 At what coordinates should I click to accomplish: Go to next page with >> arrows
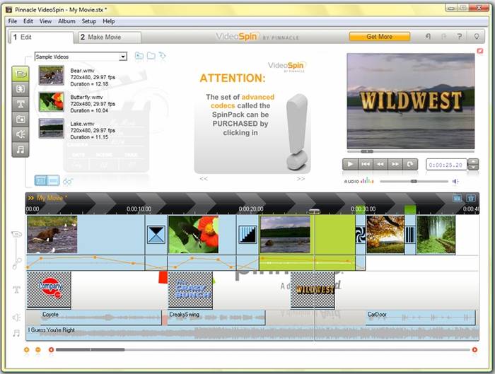tap(301, 179)
